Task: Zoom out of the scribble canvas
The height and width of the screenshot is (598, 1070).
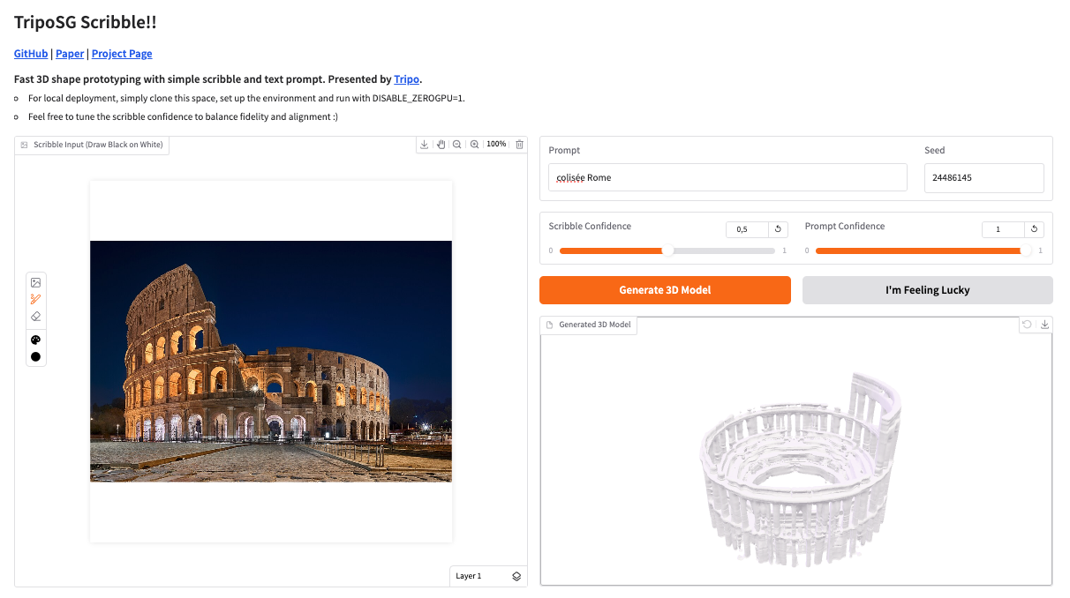Action: tap(457, 144)
